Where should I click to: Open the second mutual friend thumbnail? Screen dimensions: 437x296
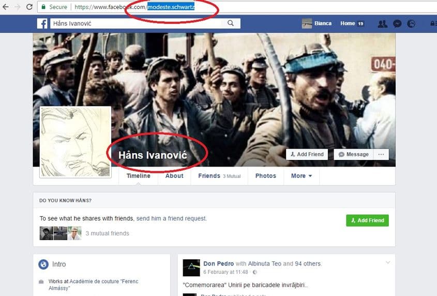point(61,233)
